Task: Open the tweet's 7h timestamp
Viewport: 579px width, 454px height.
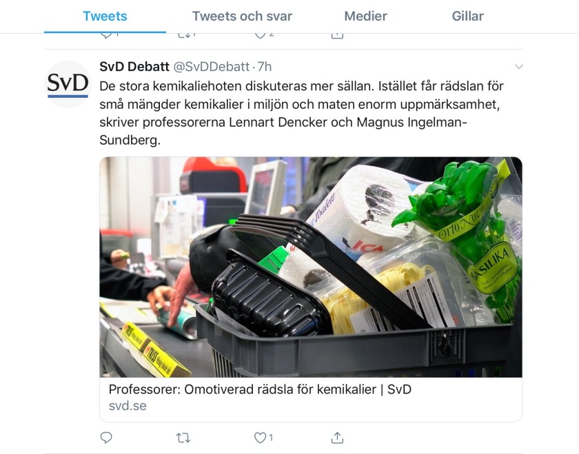Action: point(265,66)
